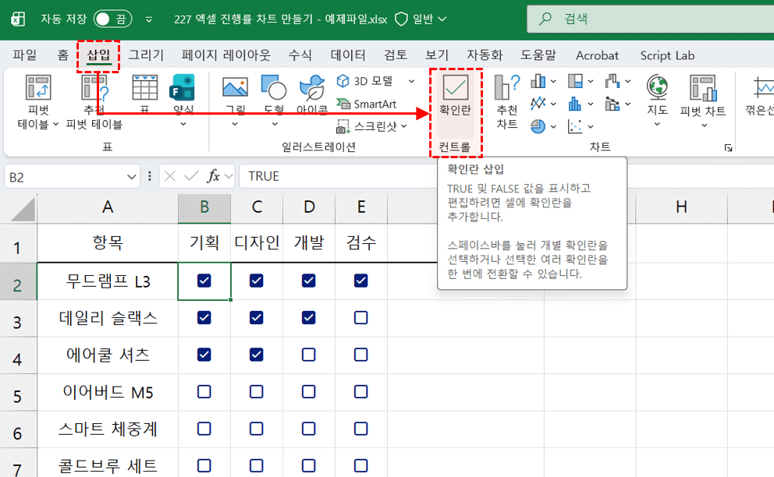Open the 페이지 레이아웃 tab
The width and height of the screenshot is (774, 477).
225,55
